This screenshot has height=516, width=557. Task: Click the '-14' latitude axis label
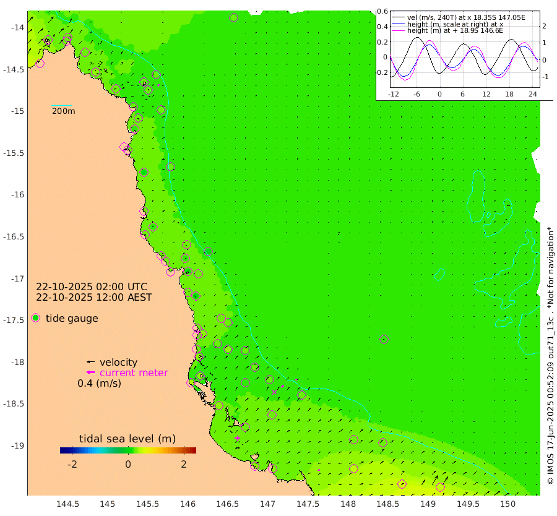(x=18, y=28)
